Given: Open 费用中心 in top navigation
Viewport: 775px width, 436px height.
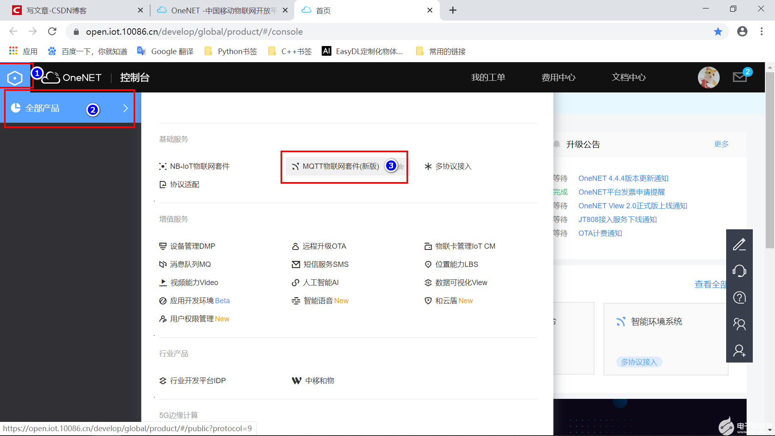Looking at the screenshot, I should 558,77.
